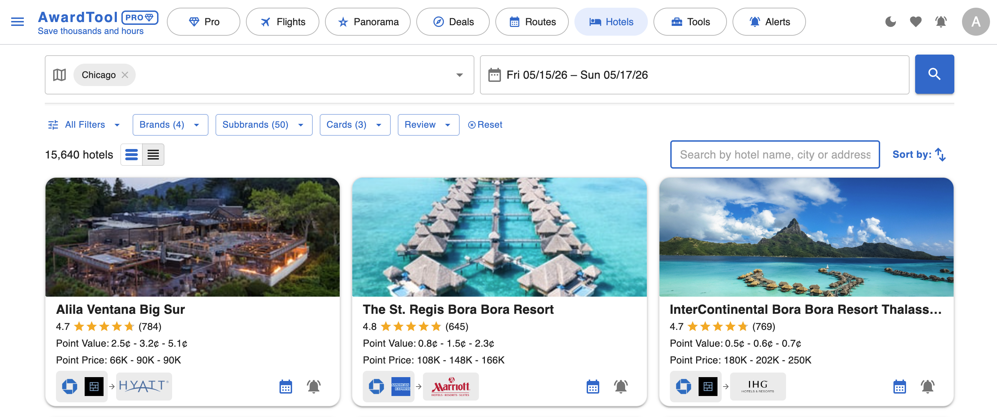Open the hamburger menu

click(x=17, y=22)
